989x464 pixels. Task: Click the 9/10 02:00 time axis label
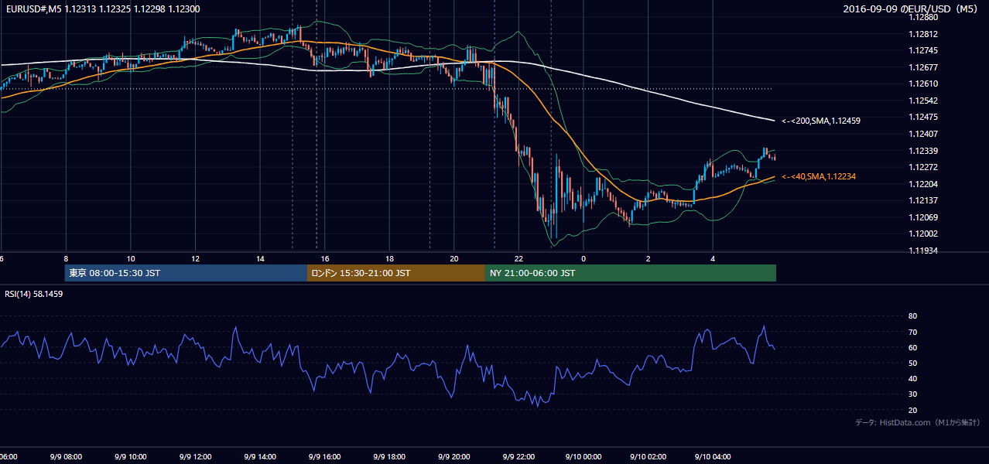coord(648,457)
